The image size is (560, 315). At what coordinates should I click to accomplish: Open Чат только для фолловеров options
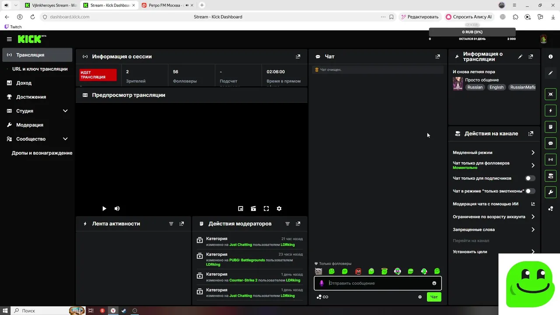(x=494, y=165)
